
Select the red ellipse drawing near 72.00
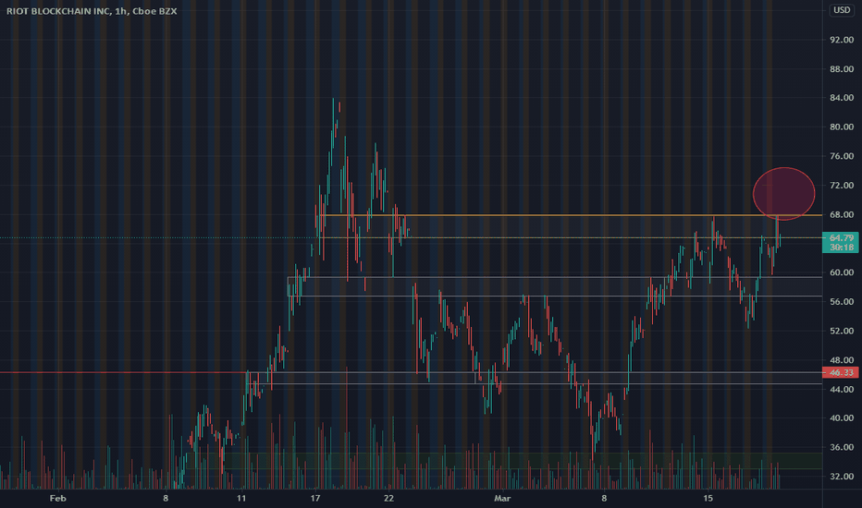[784, 194]
